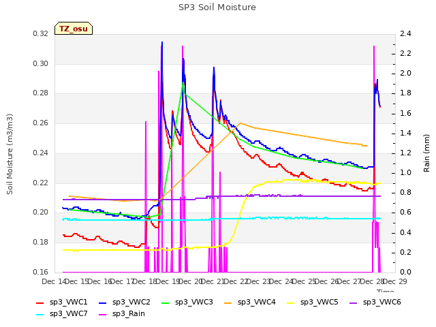Click the Dec 14 x-axis tick label
Image resolution: width=436 pixels, height=327 pixels.
[x=54, y=281]
